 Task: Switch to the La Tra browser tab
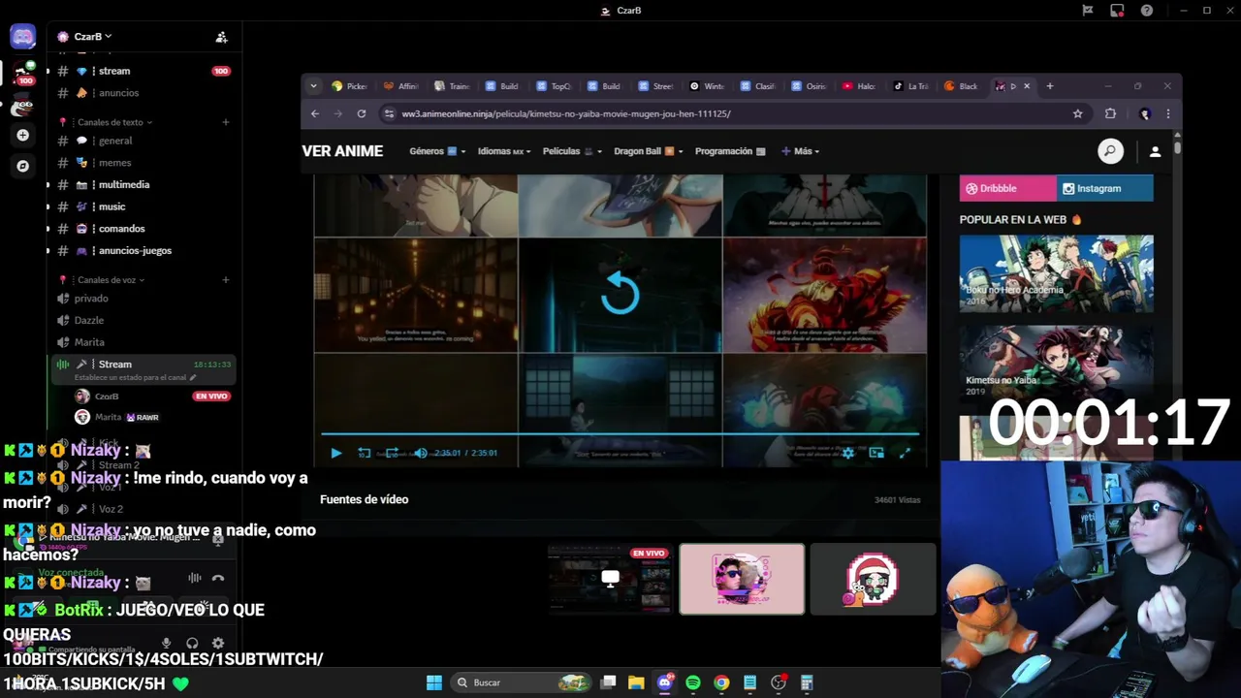(911, 86)
